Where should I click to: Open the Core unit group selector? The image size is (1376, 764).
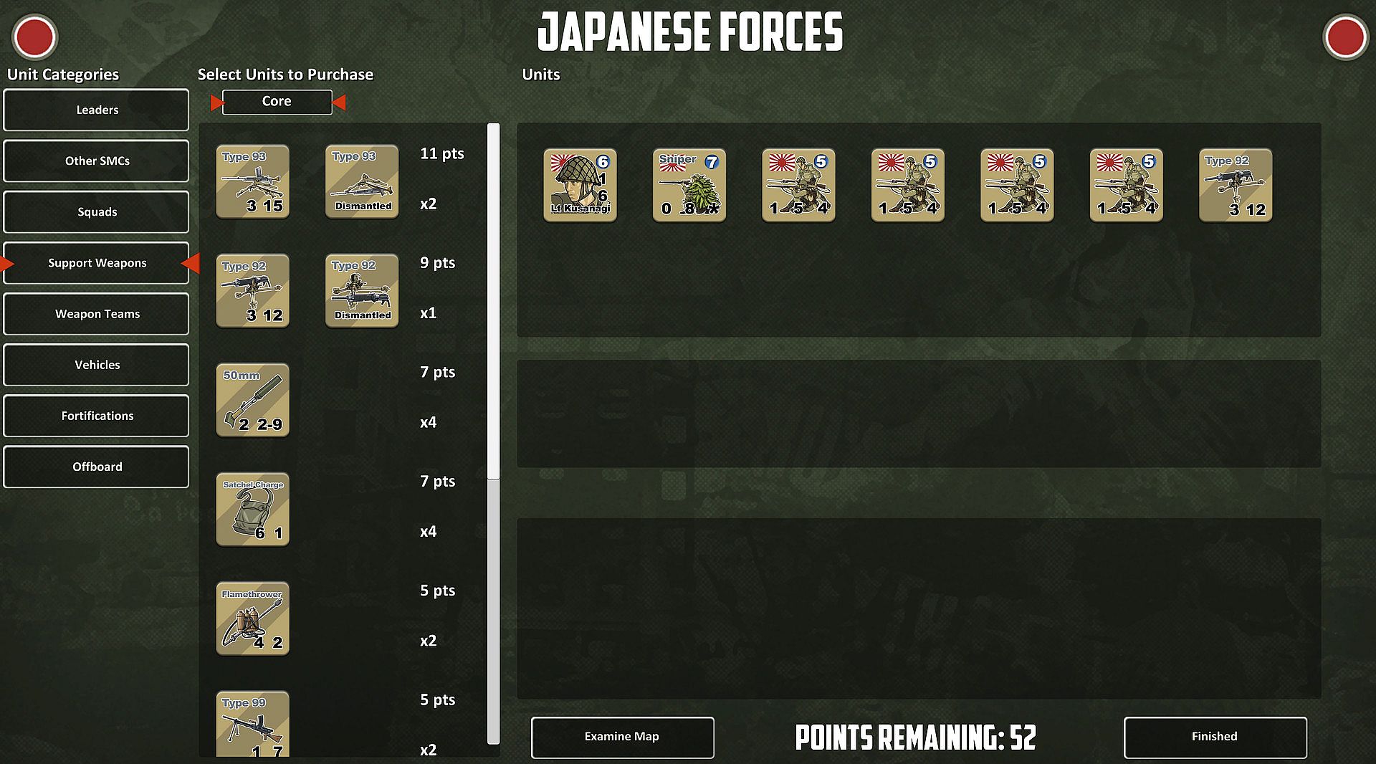277,102
